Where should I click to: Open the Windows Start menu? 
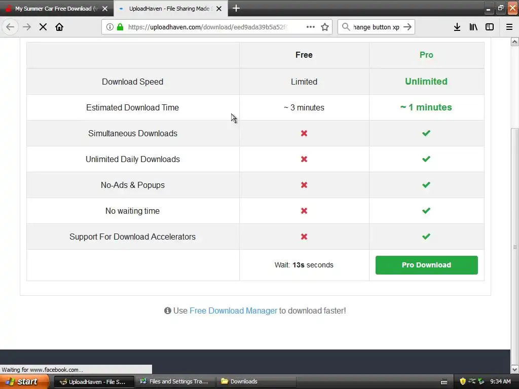point(24,381)
